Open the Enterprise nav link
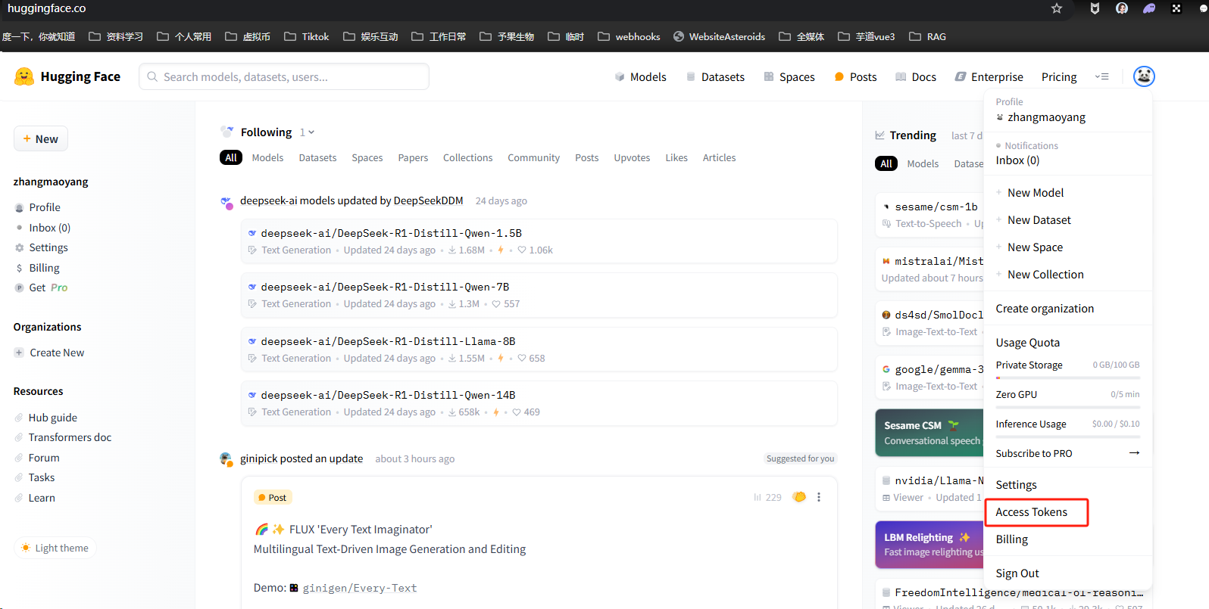1209x609 pixels. [x=989, y=76]
